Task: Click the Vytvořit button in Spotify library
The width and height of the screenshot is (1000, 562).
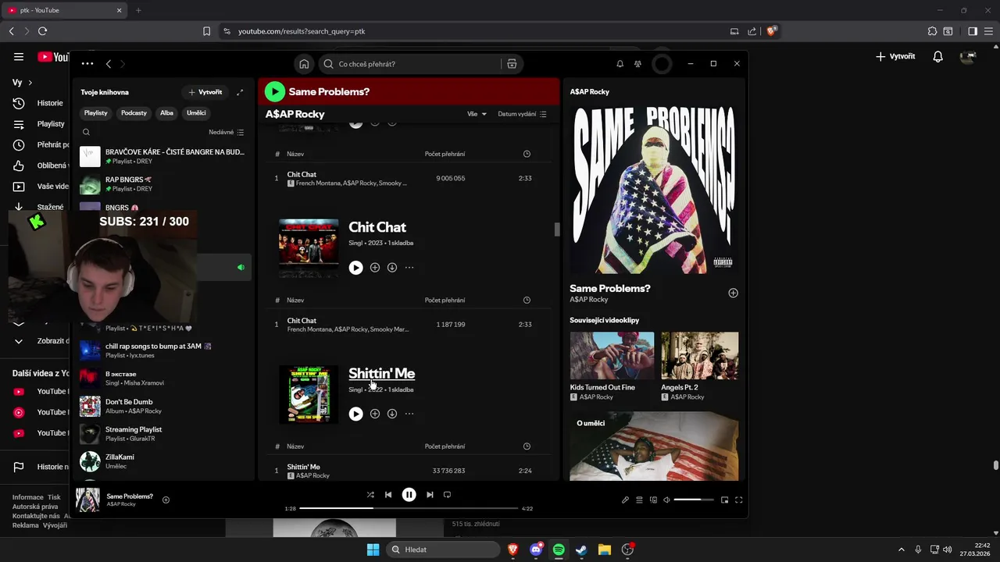Action: coord(205,92)
